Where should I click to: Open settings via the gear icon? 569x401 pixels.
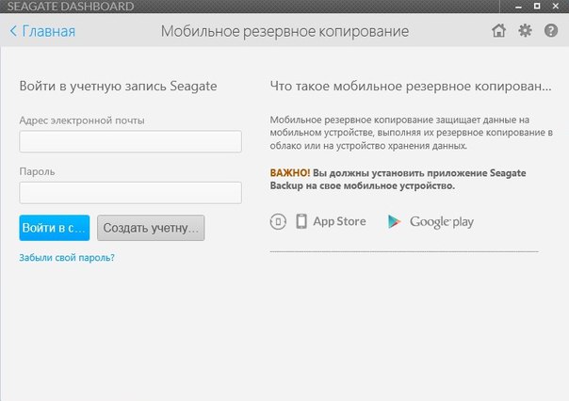click(525, 31)
